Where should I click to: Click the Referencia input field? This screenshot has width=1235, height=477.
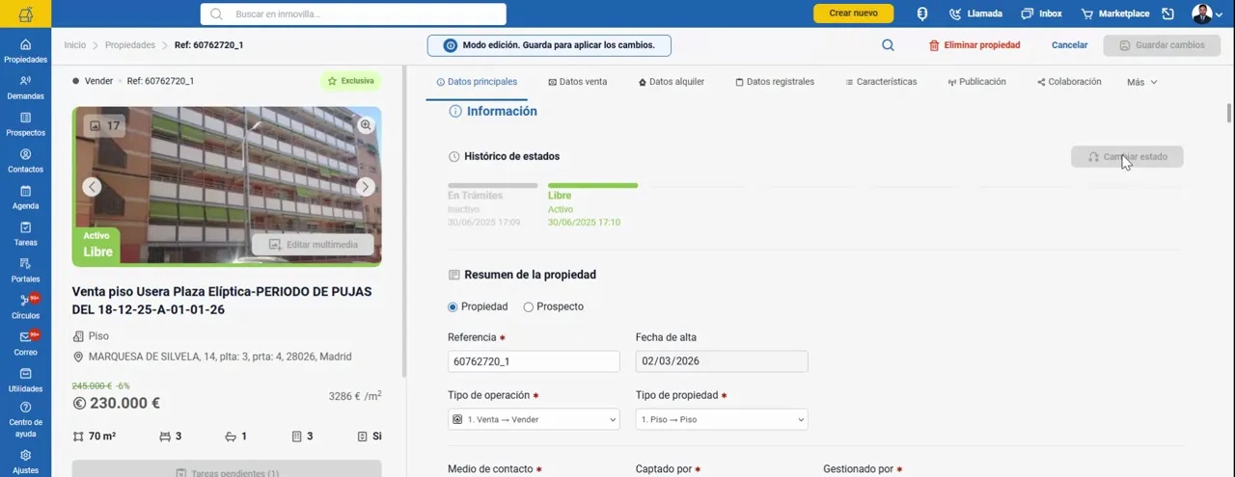point(534,361)
